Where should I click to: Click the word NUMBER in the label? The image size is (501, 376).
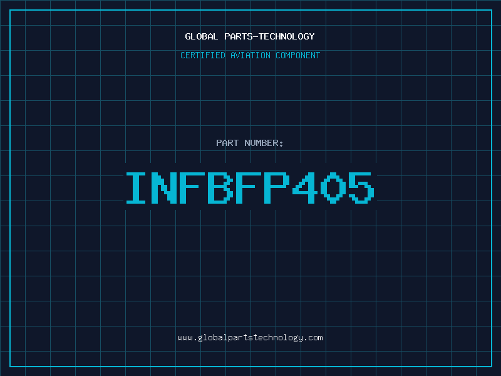(x=262, y=143)
